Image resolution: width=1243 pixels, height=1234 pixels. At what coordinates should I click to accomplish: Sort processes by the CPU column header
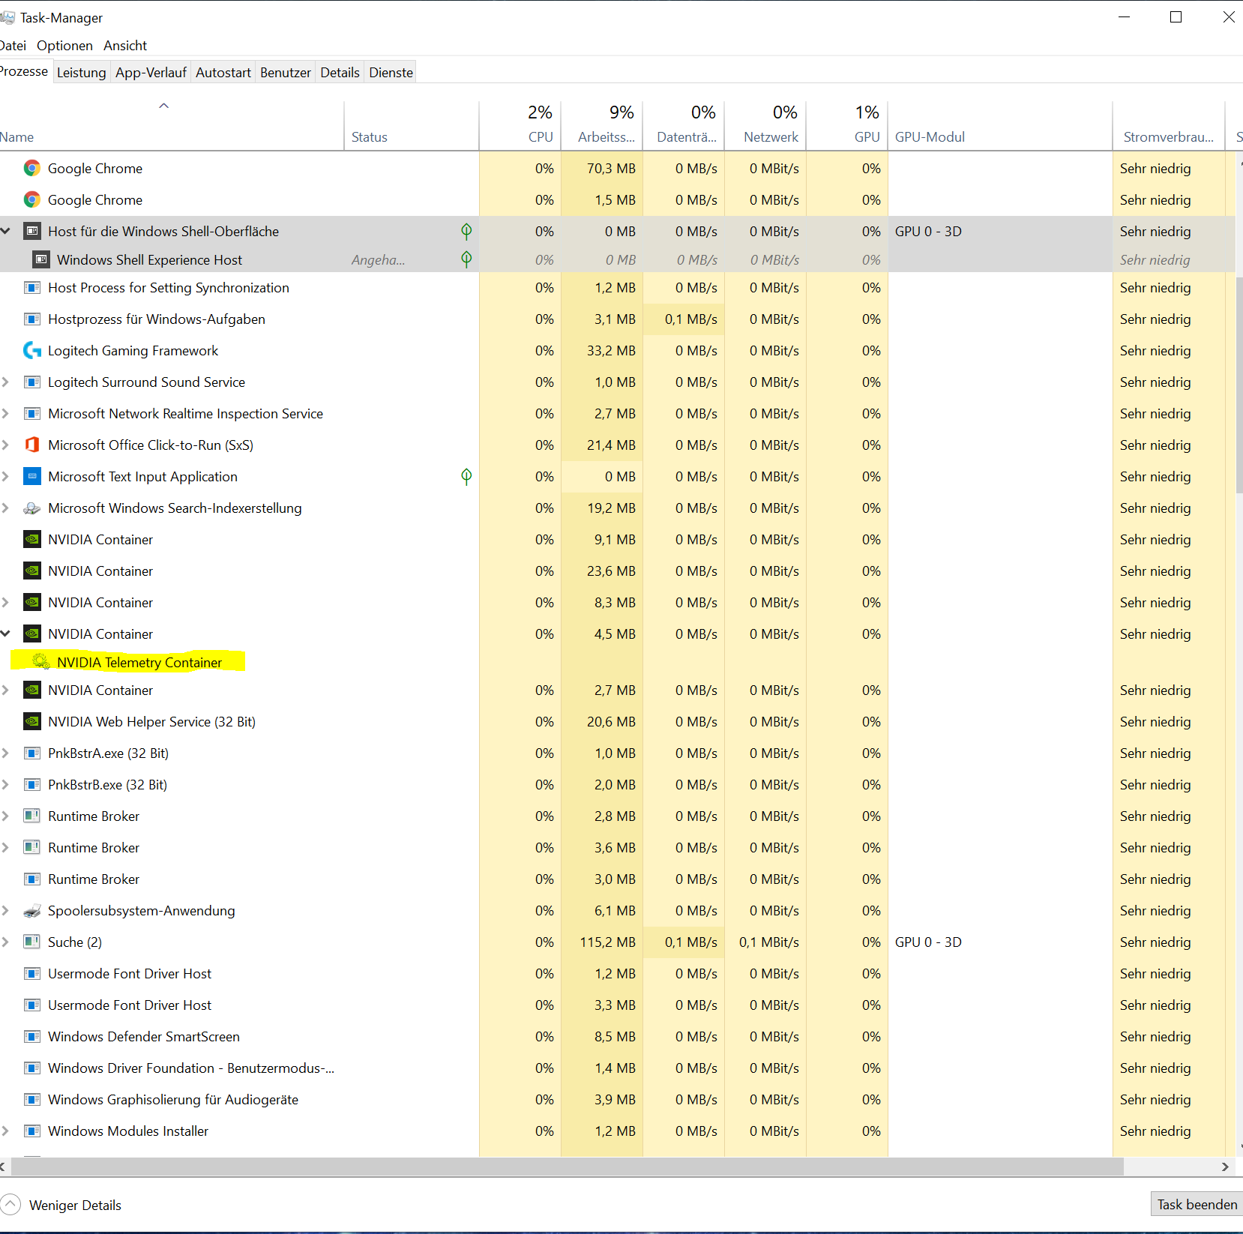(520, 125)
